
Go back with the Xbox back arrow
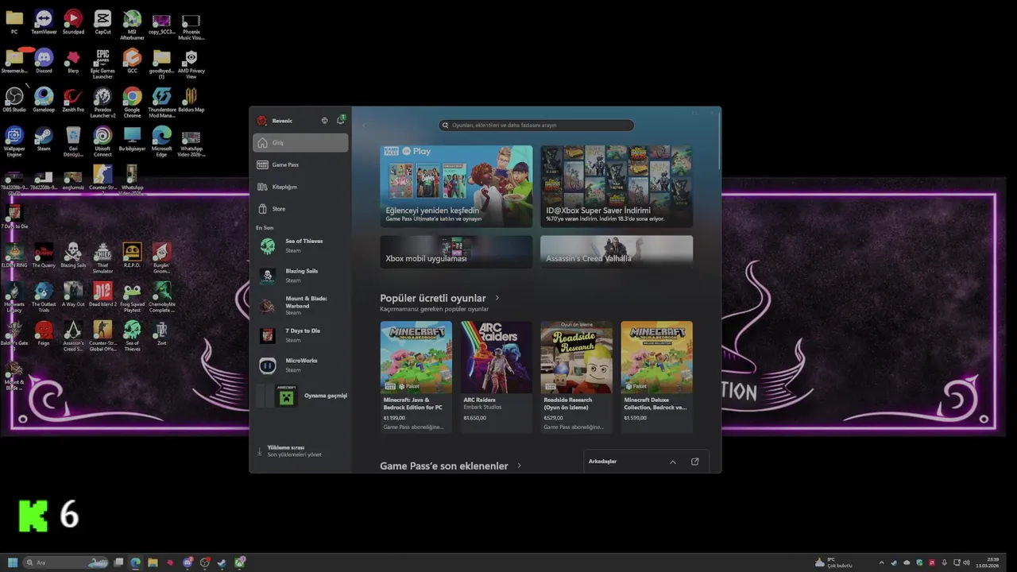[364, 125]
